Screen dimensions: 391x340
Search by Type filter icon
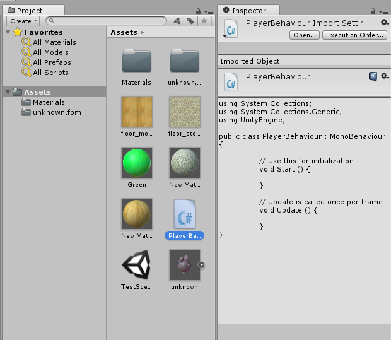click(x=177, y=21)
